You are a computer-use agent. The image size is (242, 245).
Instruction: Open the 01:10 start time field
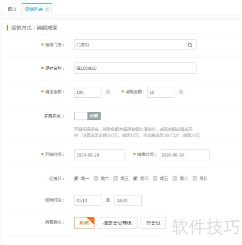(x=88, y=200)
